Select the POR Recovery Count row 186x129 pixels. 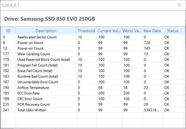(92, 104)
